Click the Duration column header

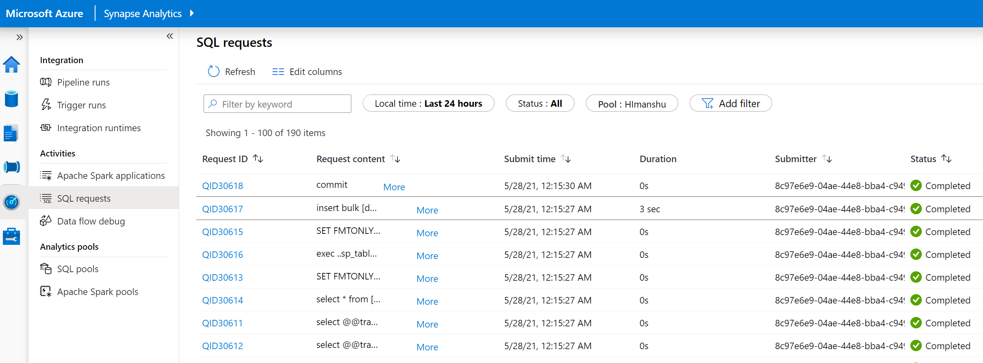point(658,159)
